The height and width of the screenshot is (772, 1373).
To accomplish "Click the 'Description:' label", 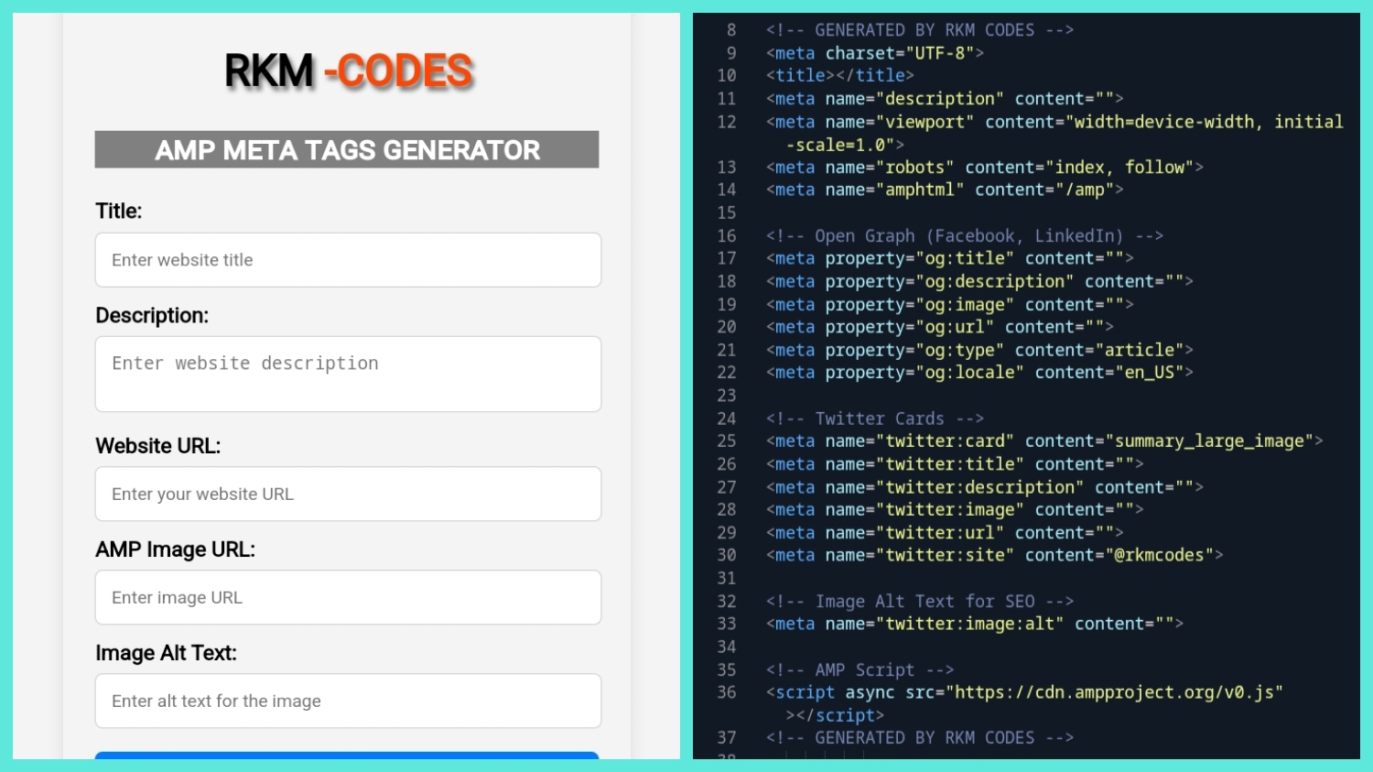I will tap(152, 316).
